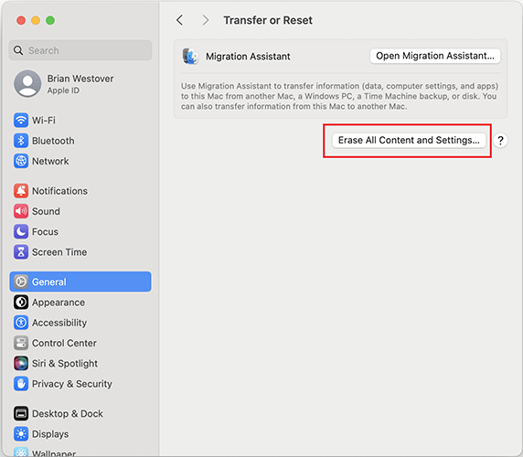Click the Network globe icon
The image size is (523, 457).
click(x=21, y=161)
